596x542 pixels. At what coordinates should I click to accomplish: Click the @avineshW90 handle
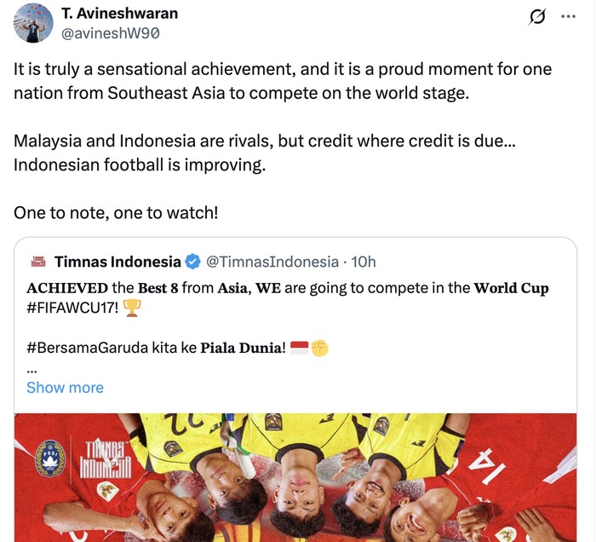[111, 33]
